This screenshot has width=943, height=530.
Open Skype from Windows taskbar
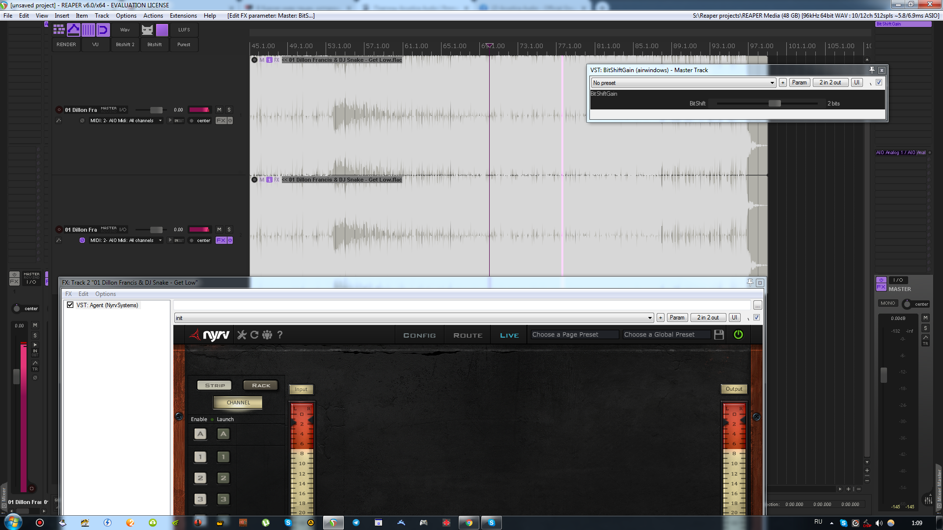[491, 523]
